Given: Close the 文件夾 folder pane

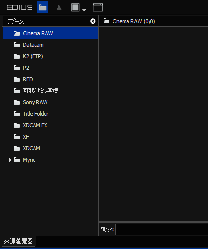Looking at the screenshot, I should 93,21.
